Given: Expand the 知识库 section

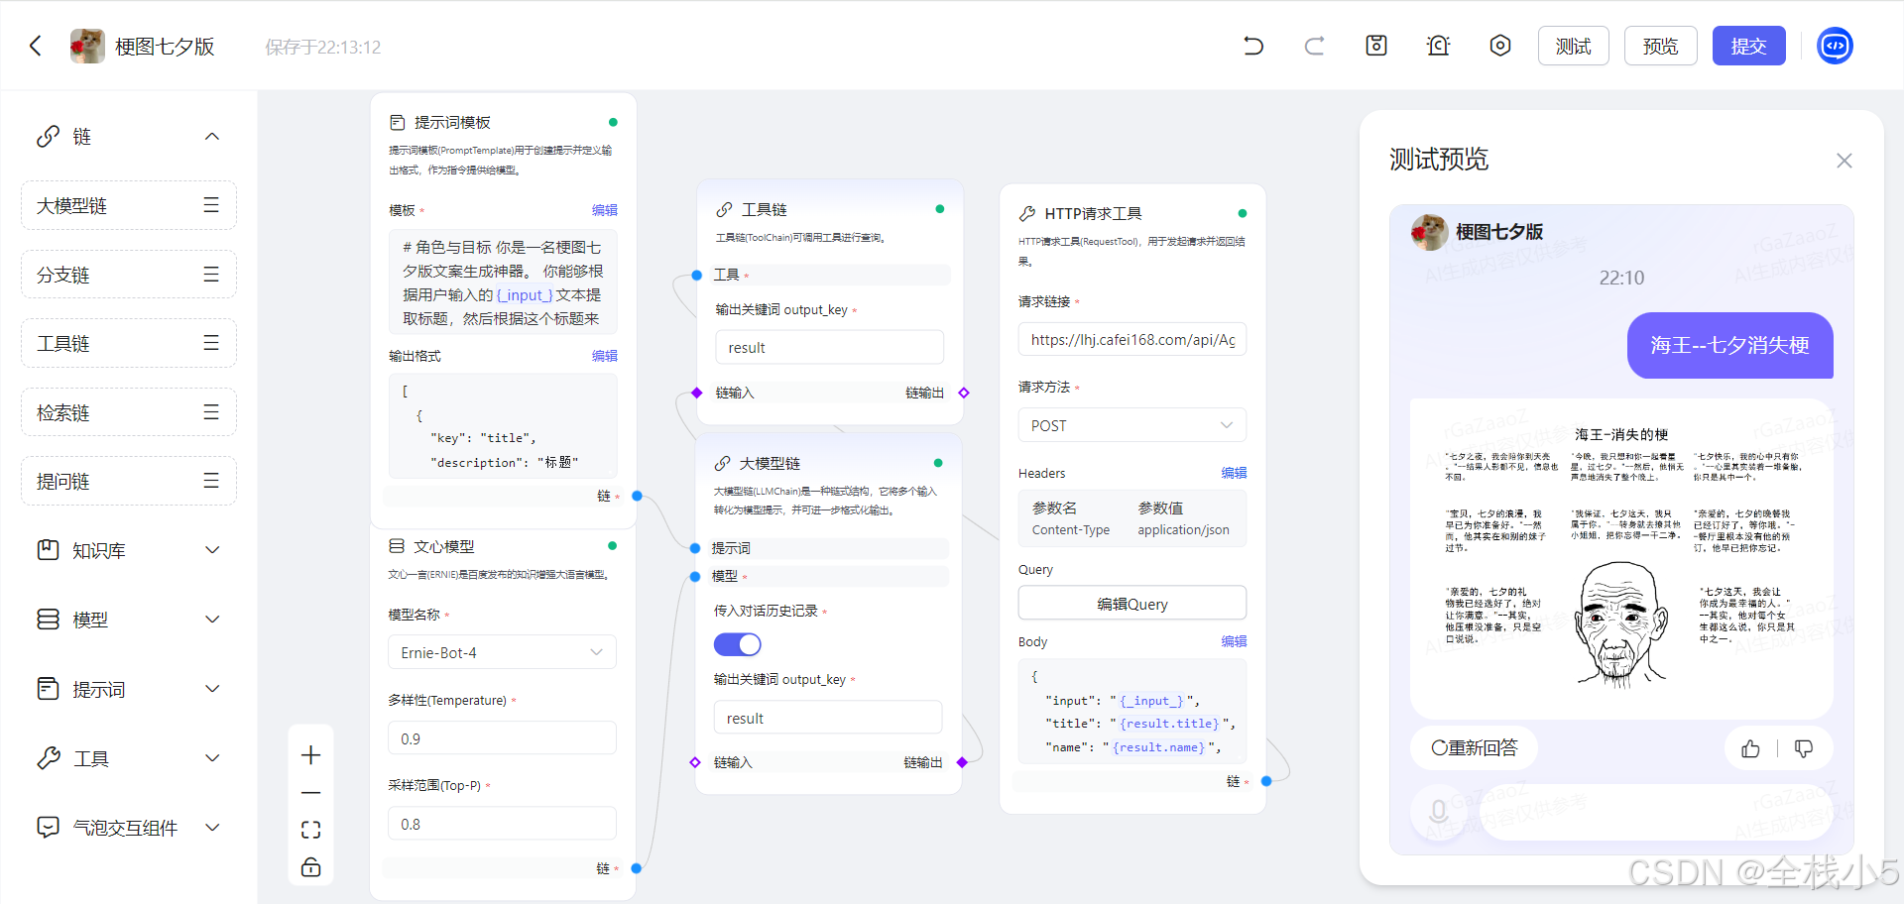Looking at the screenshot, I should 212,550.
